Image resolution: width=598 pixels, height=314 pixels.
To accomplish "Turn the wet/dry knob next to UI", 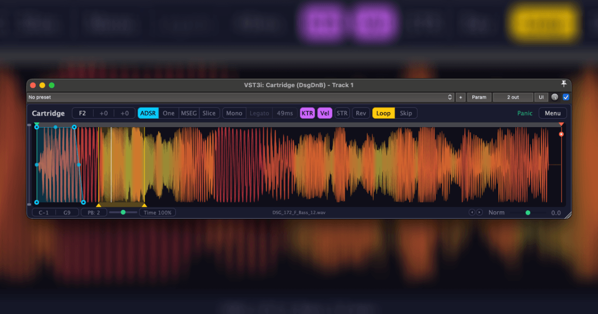I will pos(555,97).
